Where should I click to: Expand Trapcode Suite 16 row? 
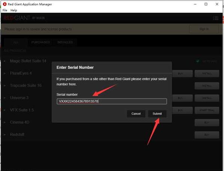[x=5, y=86]
